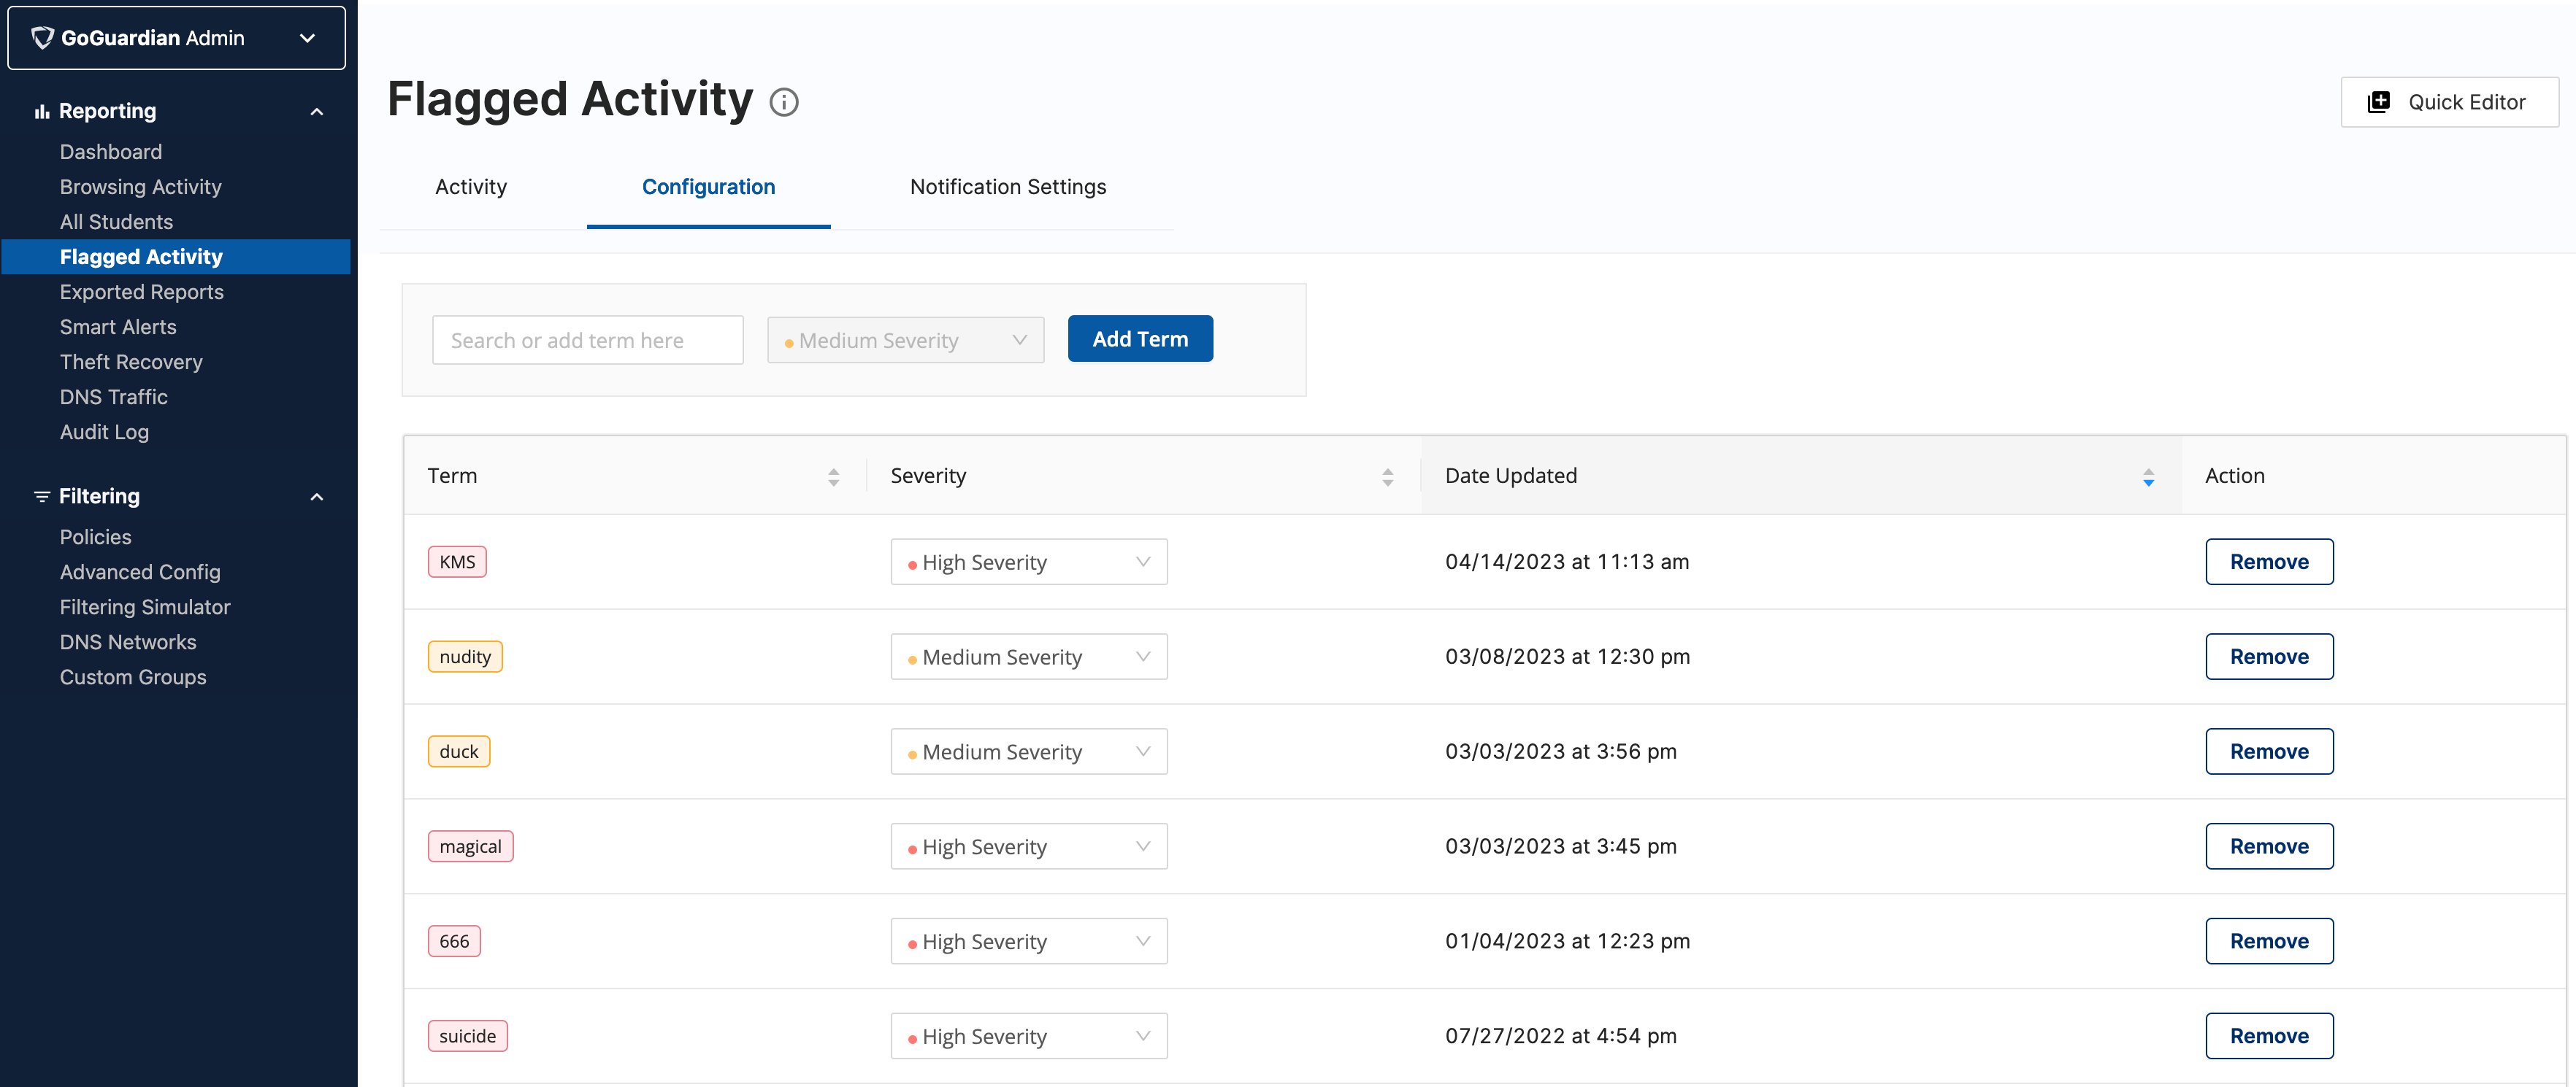Remove the nudity term
This screenshot has width=2576, height=1087.
2269,657
